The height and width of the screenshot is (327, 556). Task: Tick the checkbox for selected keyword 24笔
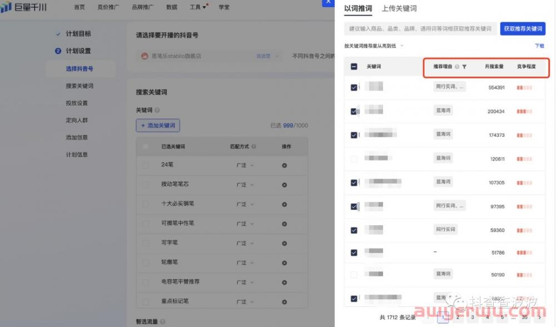tap(145, 165)
